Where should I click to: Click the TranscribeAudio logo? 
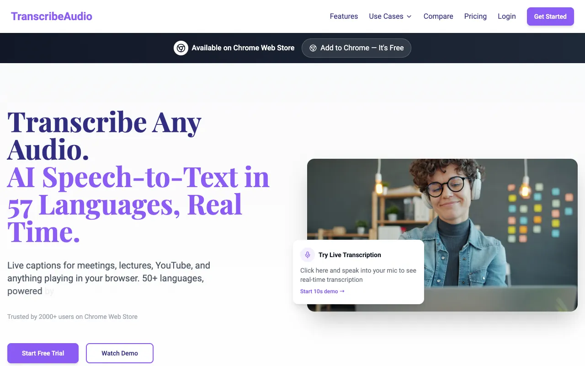tap(52, 16)
